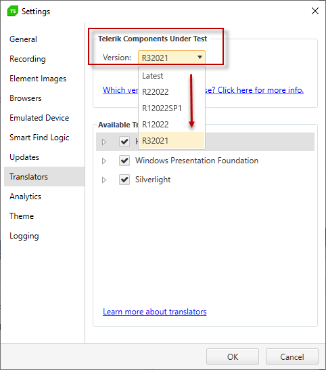This screenshot has height=370, width=326.
Task: Open the Smart Find Logic section
Action: (39, 138)
